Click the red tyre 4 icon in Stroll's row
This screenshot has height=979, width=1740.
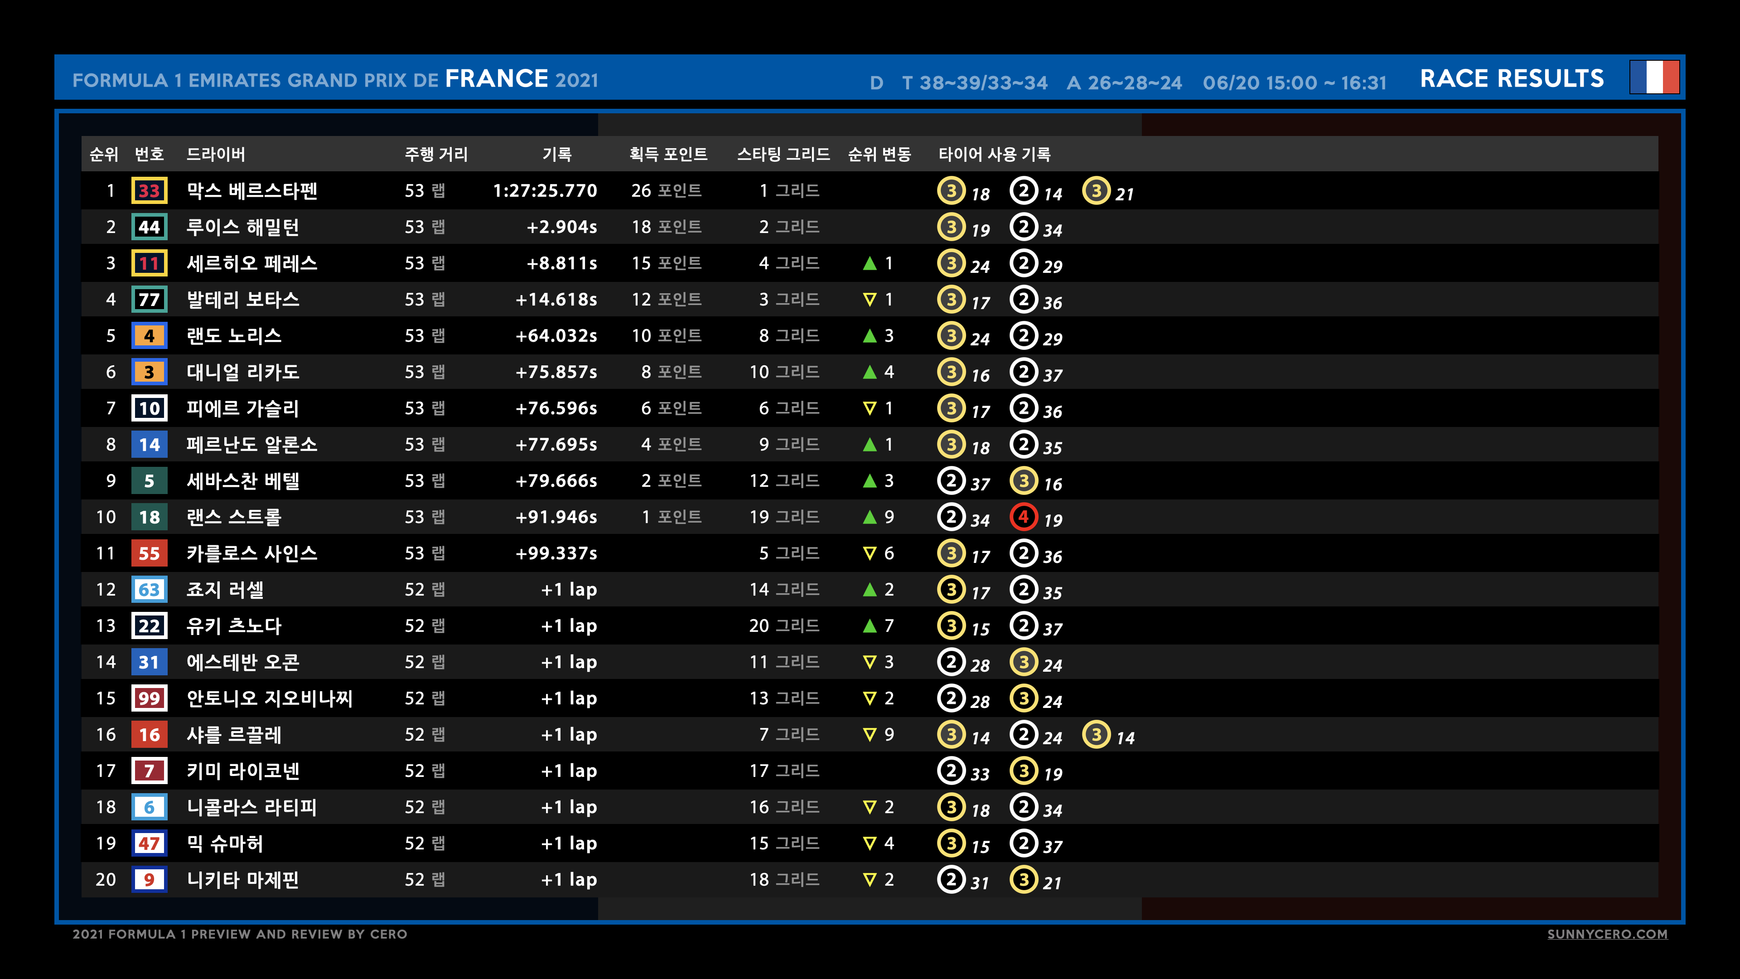click(1024, 517)
